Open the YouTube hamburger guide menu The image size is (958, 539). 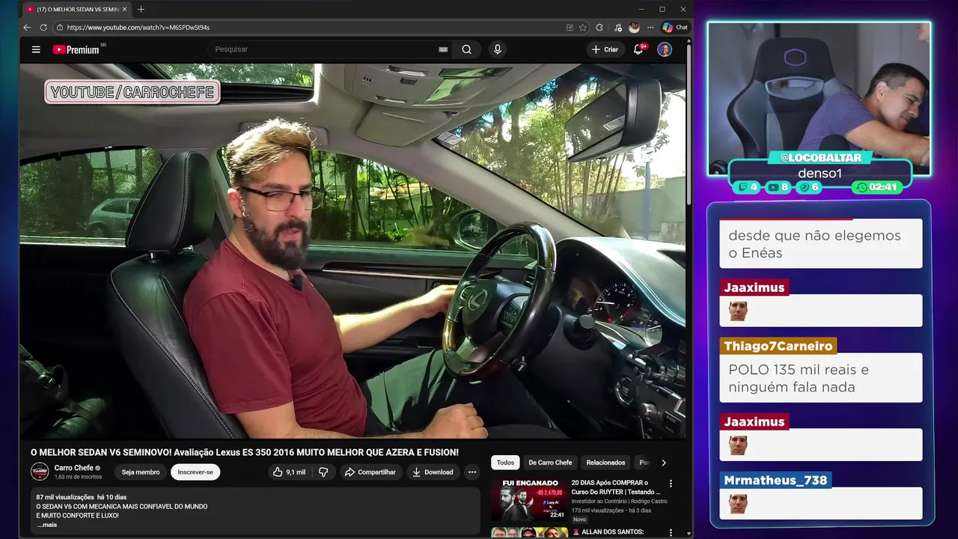[x=36, y=49]
